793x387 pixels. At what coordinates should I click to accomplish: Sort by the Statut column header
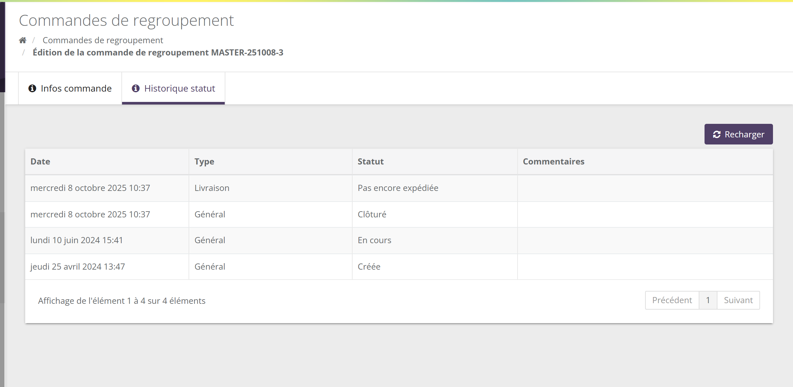(x=435, y=162)
